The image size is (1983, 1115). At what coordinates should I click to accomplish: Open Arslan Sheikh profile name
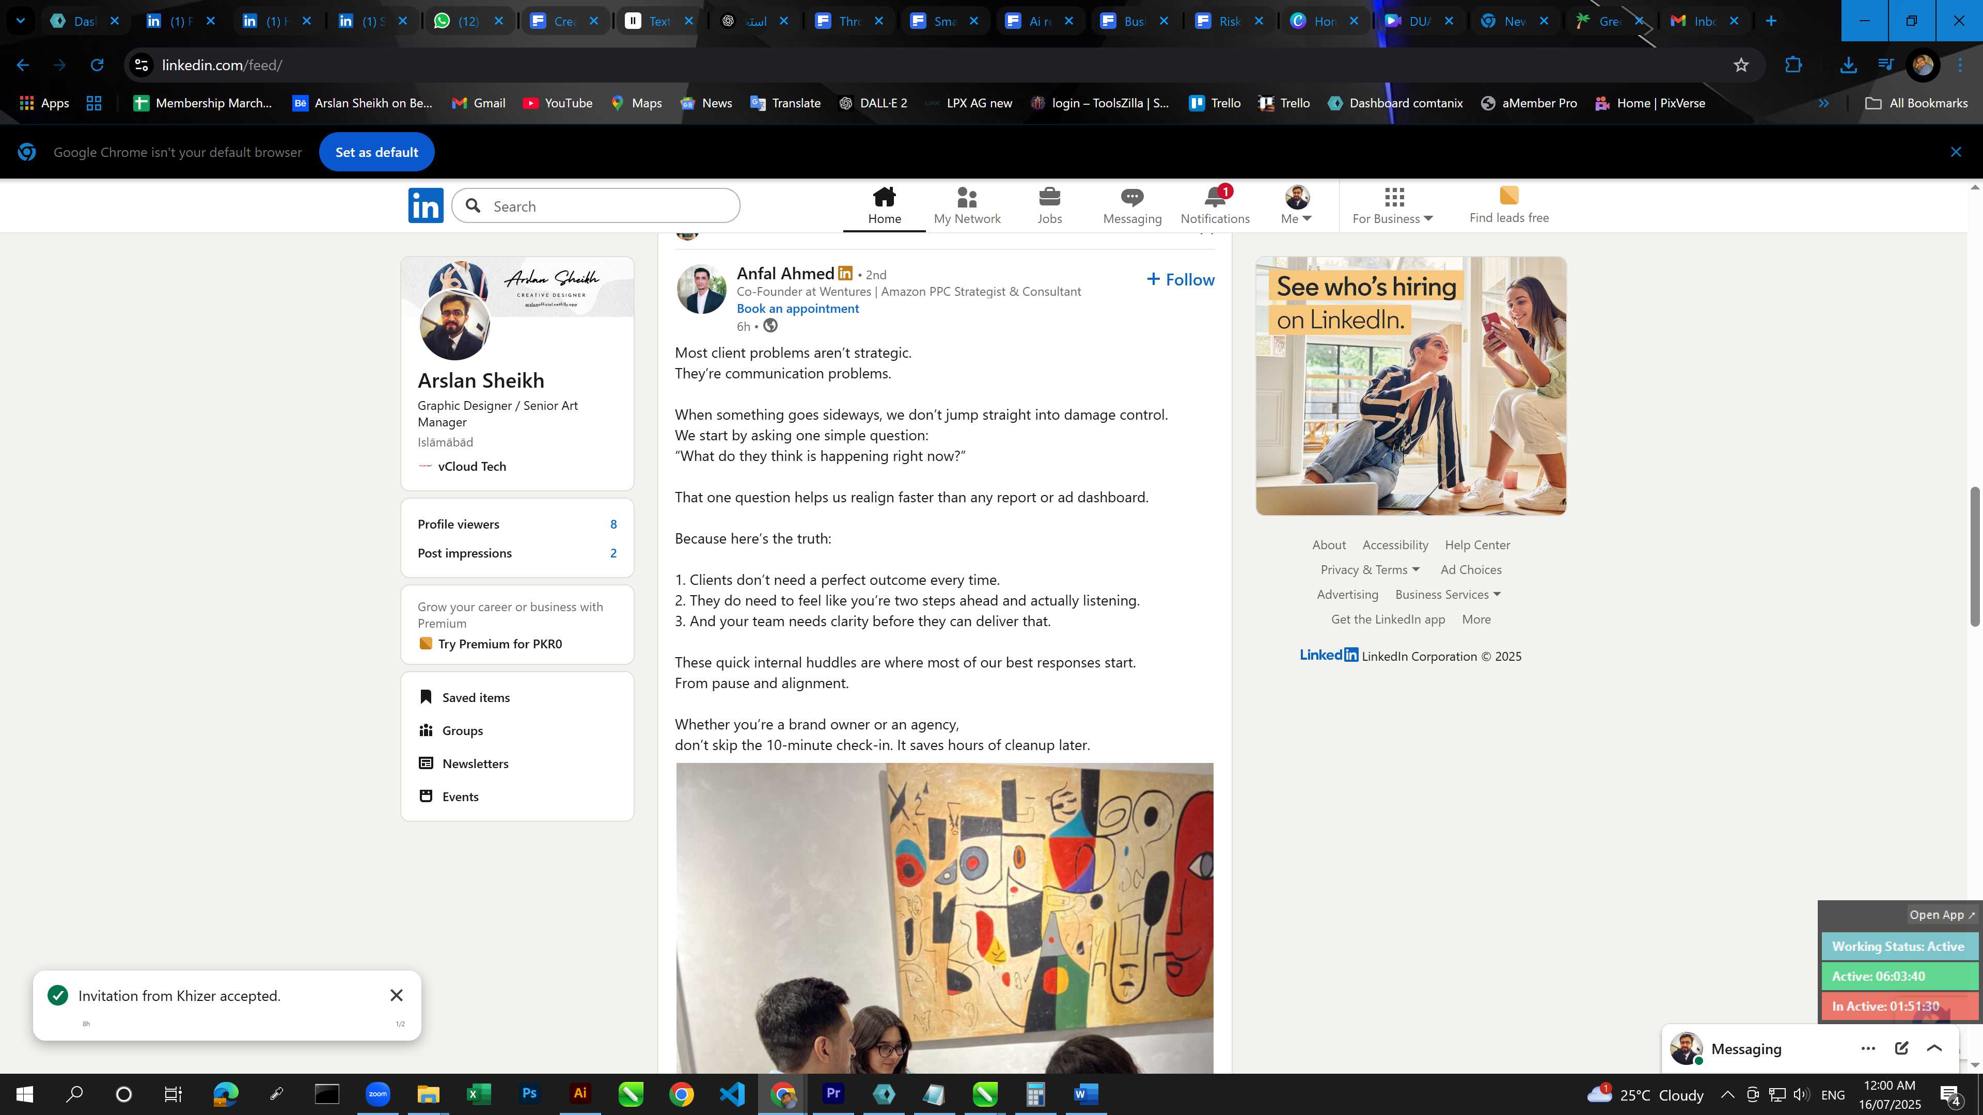pyautogui.click(x=480, y=380)
